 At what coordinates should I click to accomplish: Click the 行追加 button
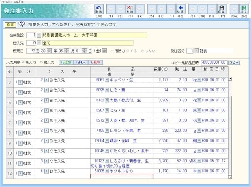click(66, 63)
